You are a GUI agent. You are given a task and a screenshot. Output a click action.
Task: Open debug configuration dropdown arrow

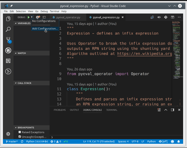(x=32, y=17)
